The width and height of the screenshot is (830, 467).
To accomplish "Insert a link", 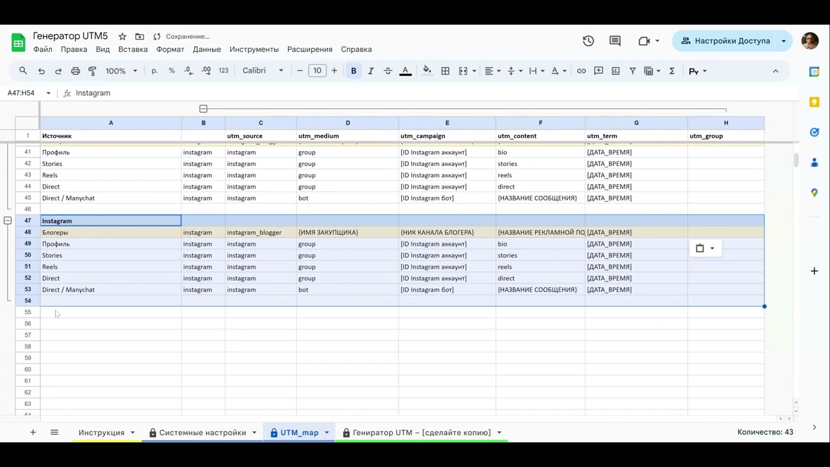I will [581, 71].
